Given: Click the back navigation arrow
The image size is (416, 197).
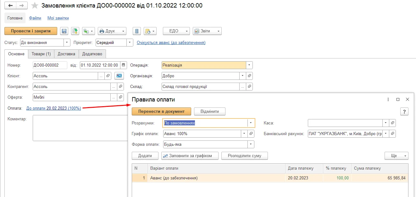Looking at the screenshot, I should click(x=11, y=6).
